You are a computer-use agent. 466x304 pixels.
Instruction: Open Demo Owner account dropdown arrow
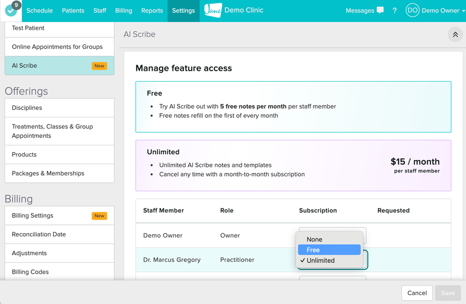pos(463,11)
